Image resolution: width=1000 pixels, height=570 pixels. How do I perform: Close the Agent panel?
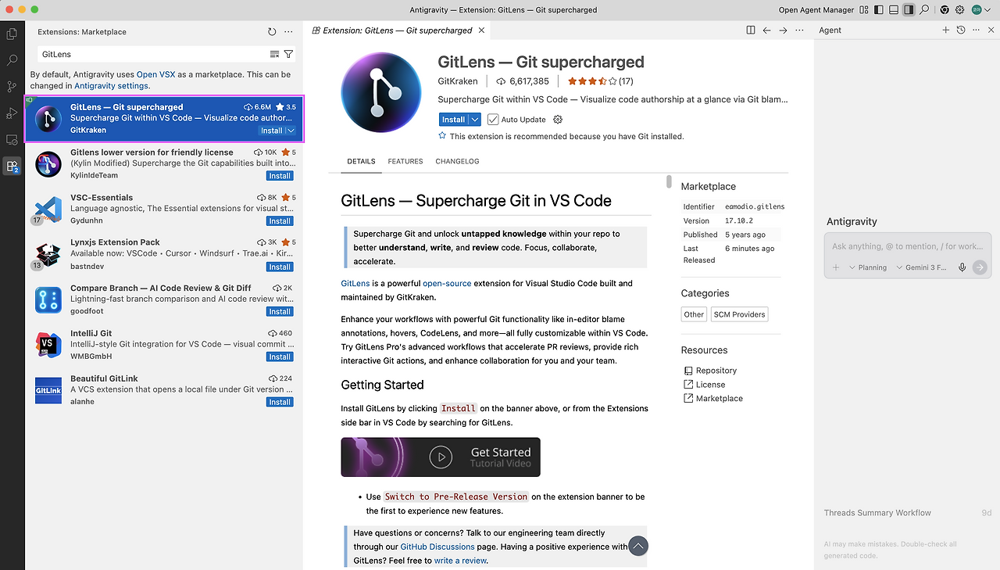(990, 30)
